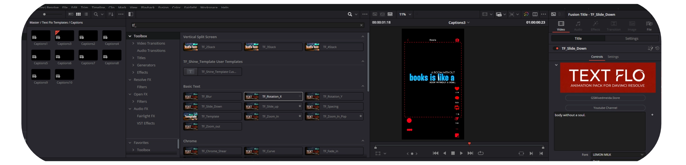Open the 11% viewer zoom dropdown

tap(405, 14)
